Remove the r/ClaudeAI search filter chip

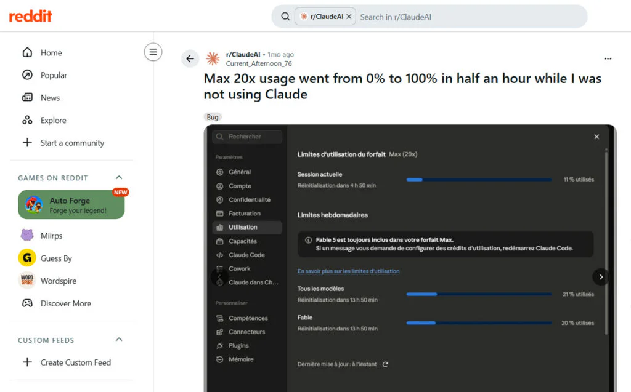coord(349,17)
